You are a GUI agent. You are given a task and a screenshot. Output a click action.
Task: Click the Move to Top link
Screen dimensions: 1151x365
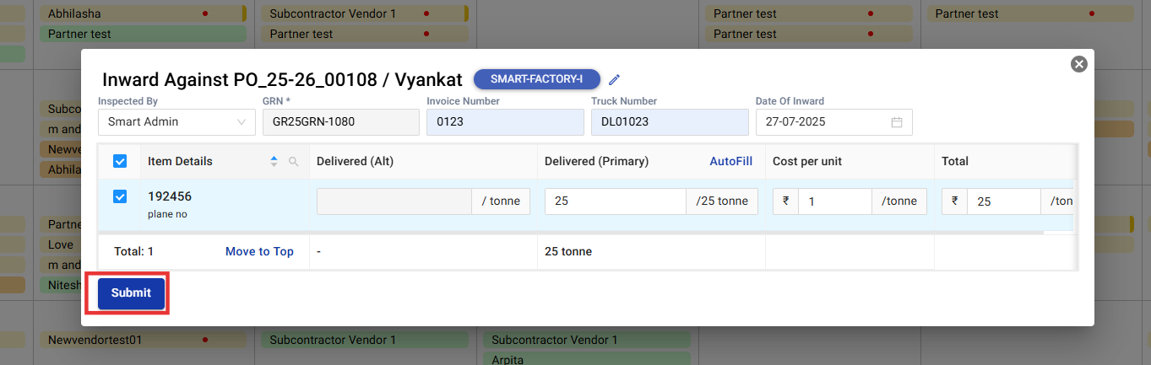click(x=259, y=251)
